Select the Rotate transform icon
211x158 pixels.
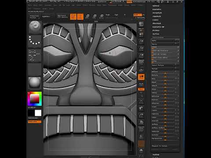tap(102, 16)
